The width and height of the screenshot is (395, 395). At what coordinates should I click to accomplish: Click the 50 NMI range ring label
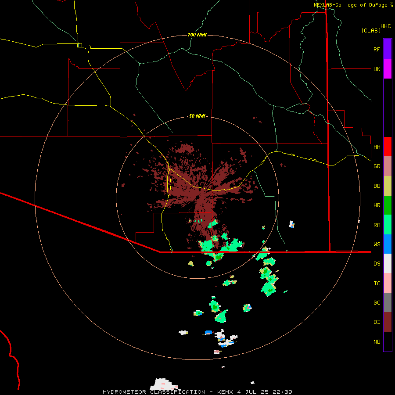(x=197, y=116)
